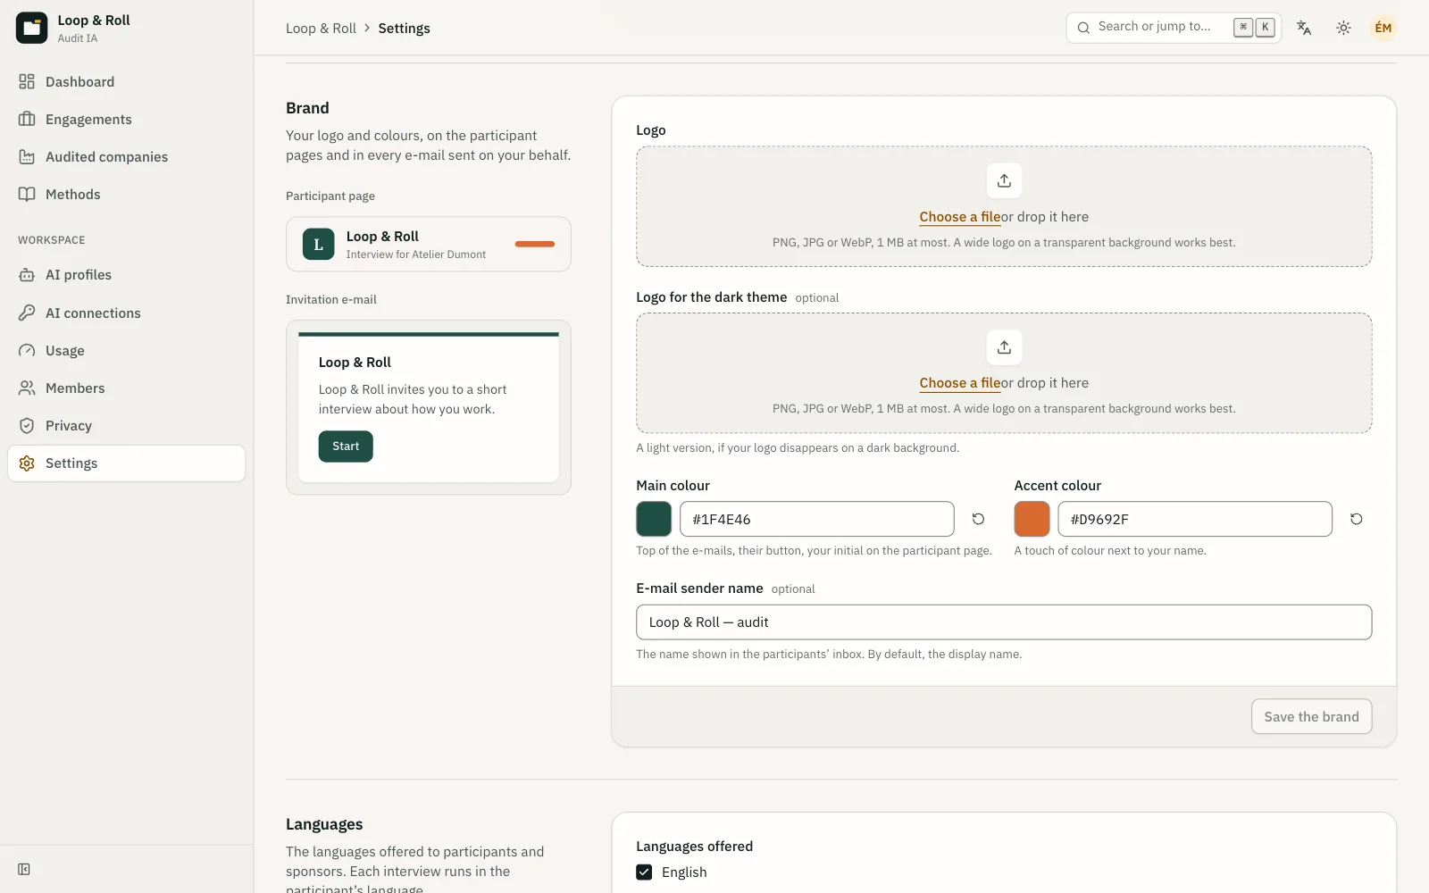Open AI connections
1429x893 pixels.
coord(126,313)
